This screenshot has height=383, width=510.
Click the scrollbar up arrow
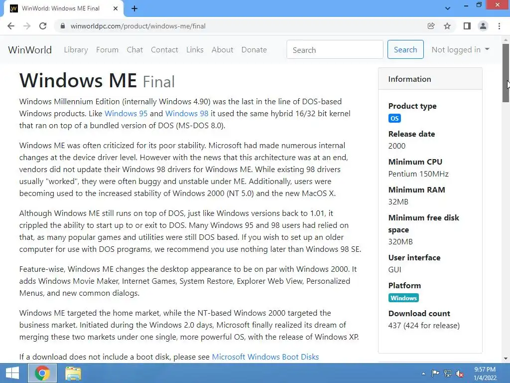(x=506, y=40)
